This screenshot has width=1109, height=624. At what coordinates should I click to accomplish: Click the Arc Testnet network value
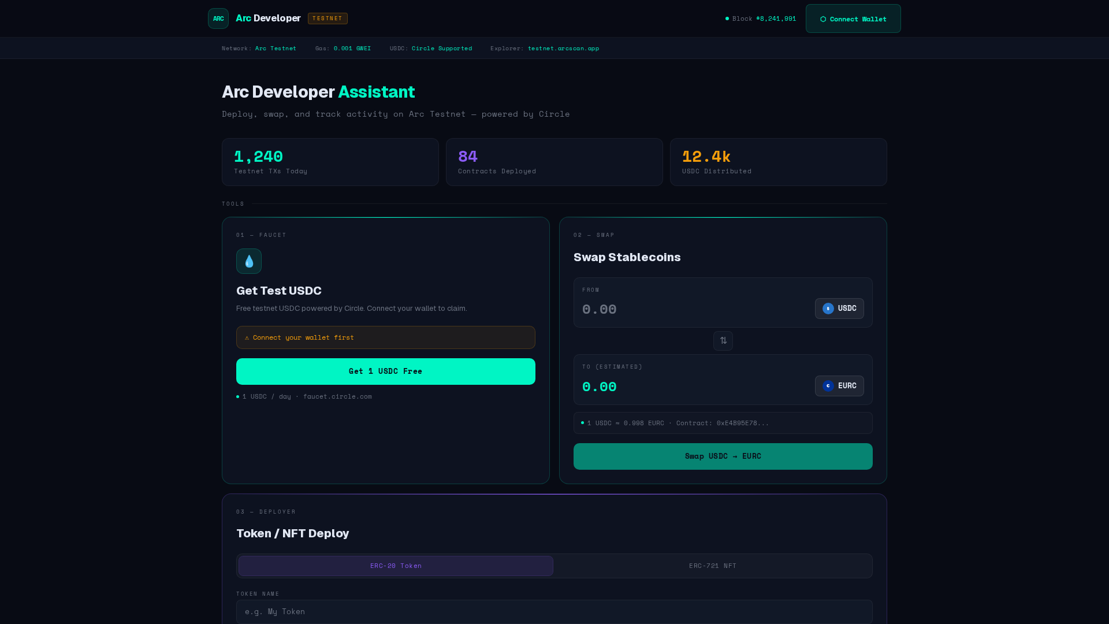(x=276, y=49)
